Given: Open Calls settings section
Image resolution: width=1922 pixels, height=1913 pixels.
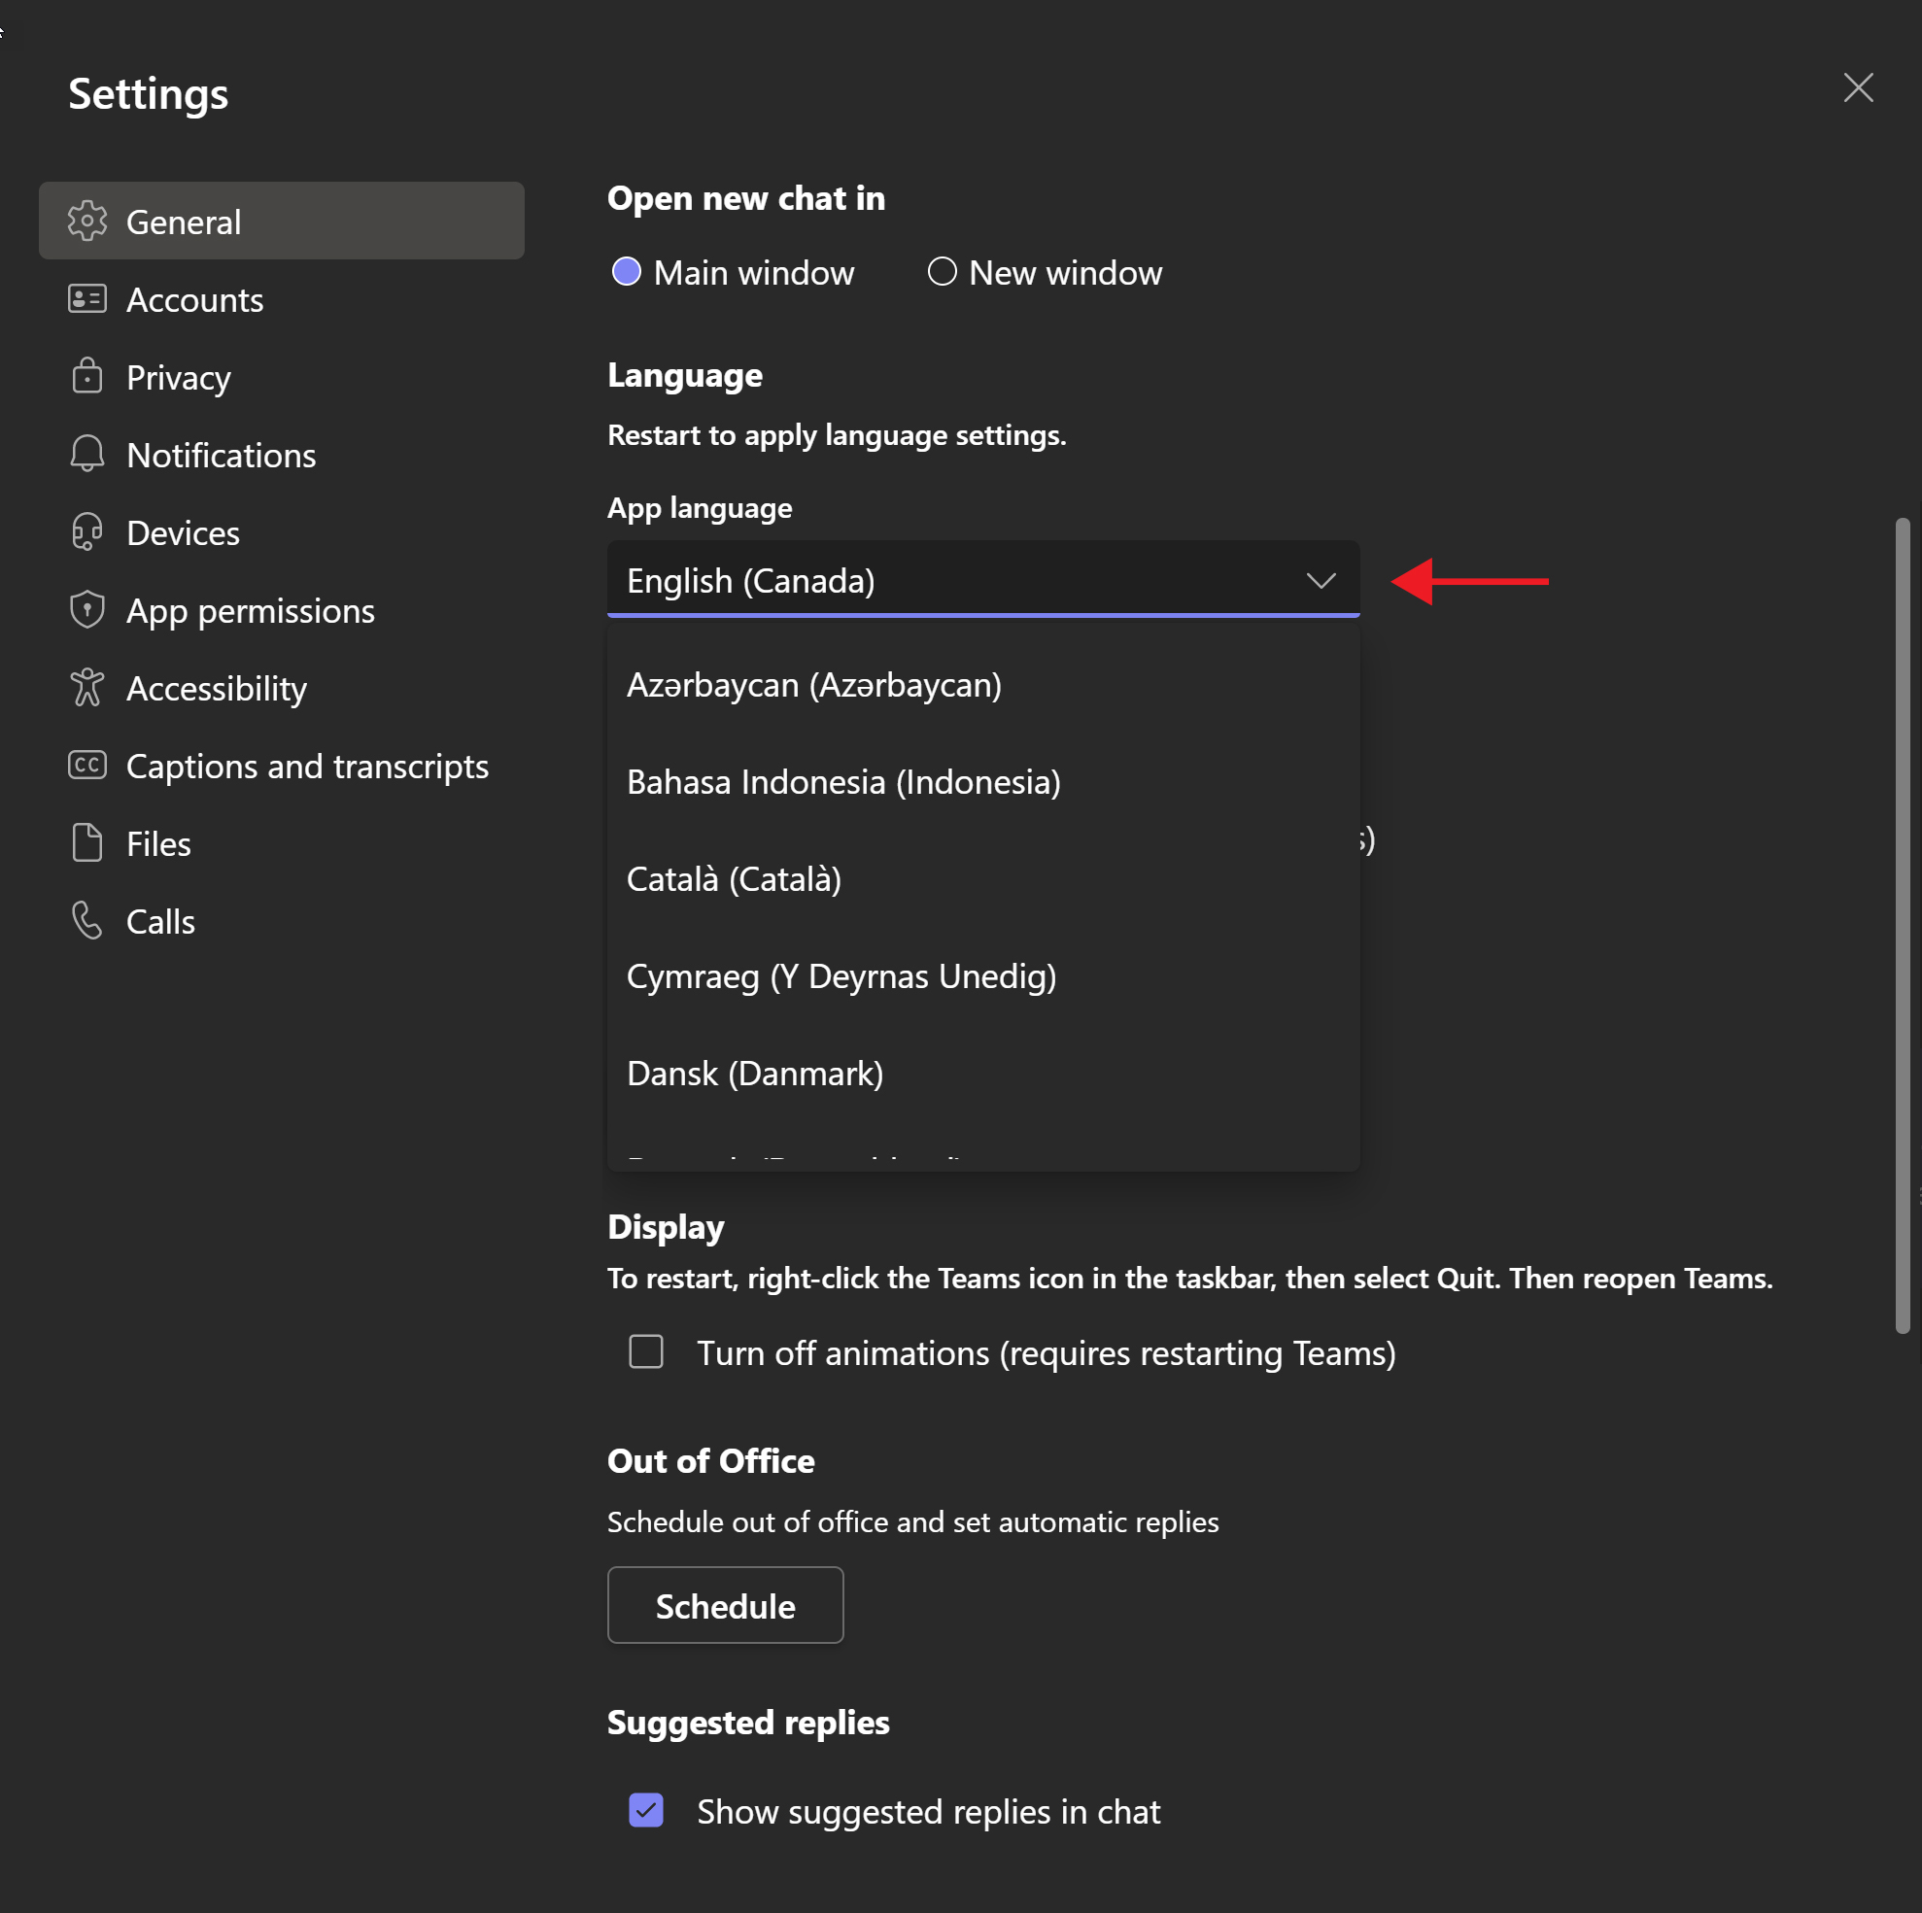Looking at the screenshot, I should click(x=159, y=918).
